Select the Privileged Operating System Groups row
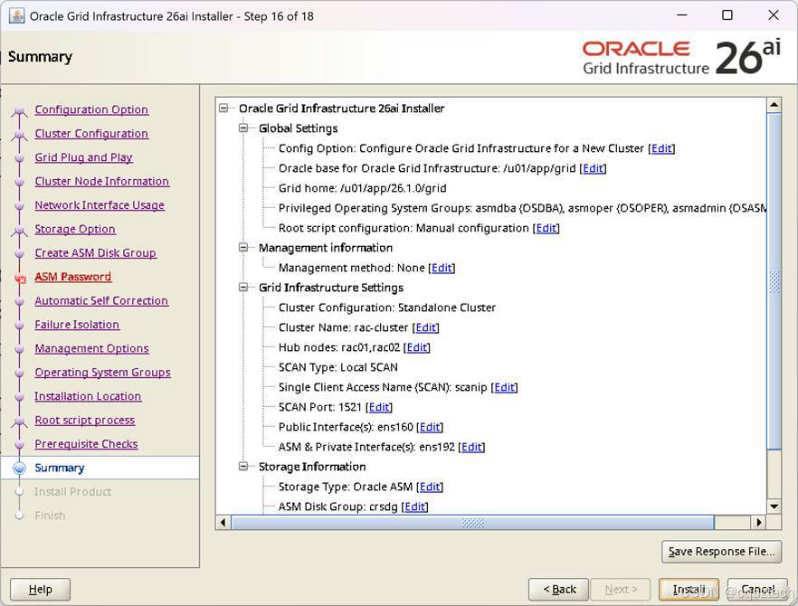Screen dimensions: 798x606 click(522, 208)
